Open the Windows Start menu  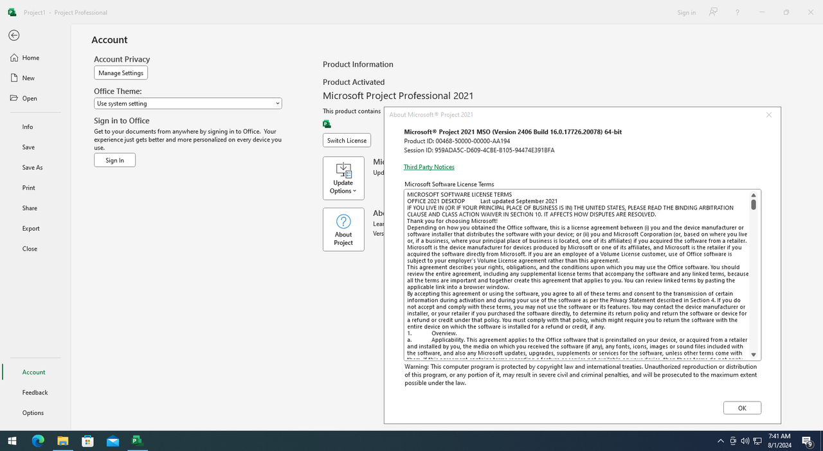click(x=12, y=441)
